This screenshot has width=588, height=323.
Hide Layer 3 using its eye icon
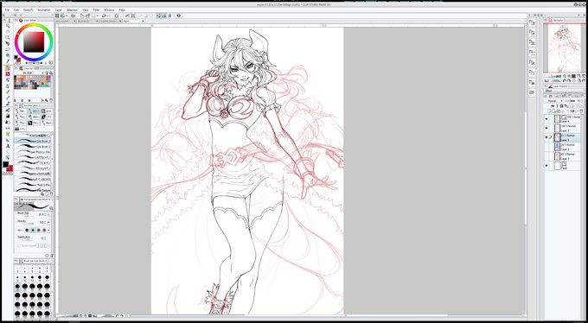click(x=546, y=128)
